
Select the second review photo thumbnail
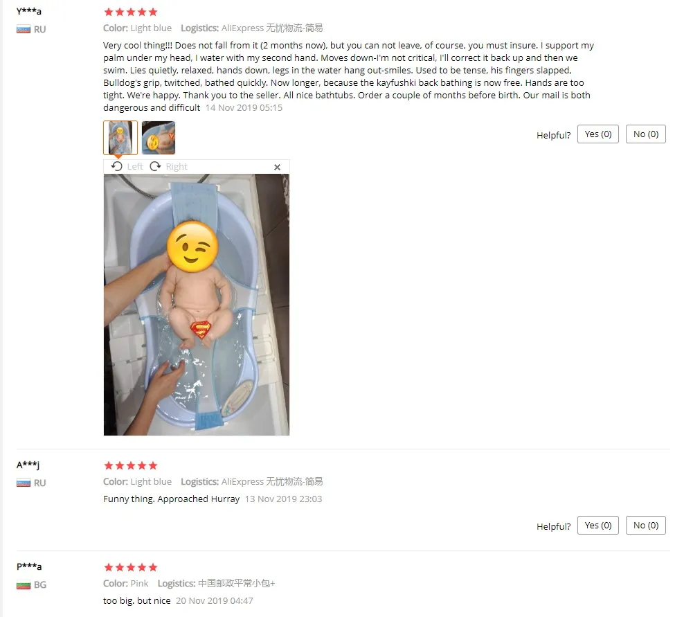159,138
